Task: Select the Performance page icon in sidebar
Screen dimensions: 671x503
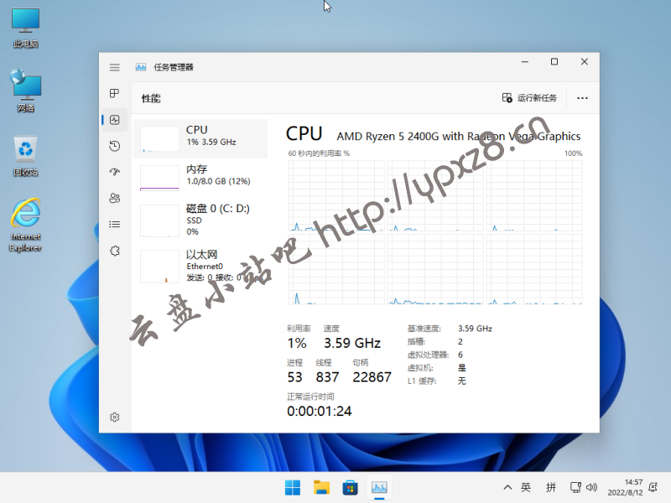Action: 114,120
